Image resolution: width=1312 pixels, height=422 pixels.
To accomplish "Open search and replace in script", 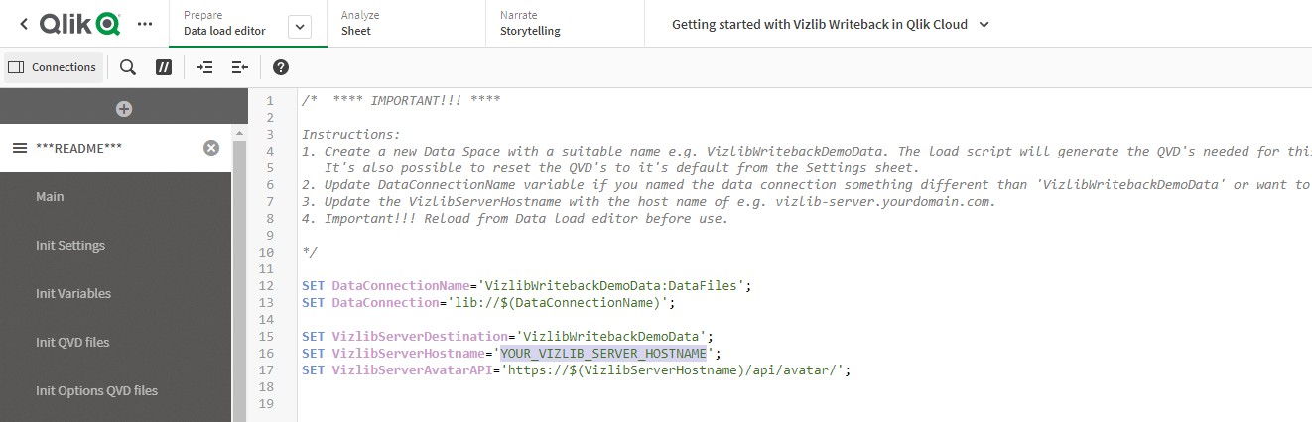I will tap(128, 67).
